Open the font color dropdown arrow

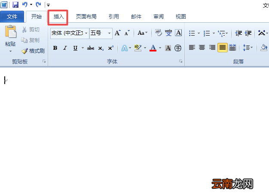(x=160, y=48)
